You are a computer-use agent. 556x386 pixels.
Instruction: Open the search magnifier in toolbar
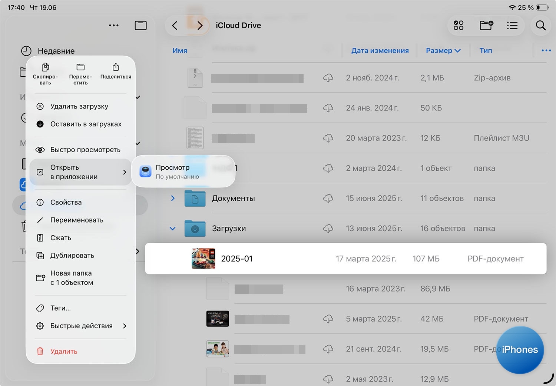click(540, 26)
